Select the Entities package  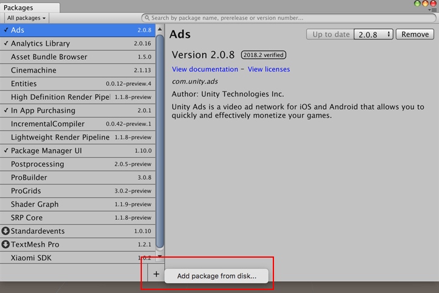pos(77,83)
